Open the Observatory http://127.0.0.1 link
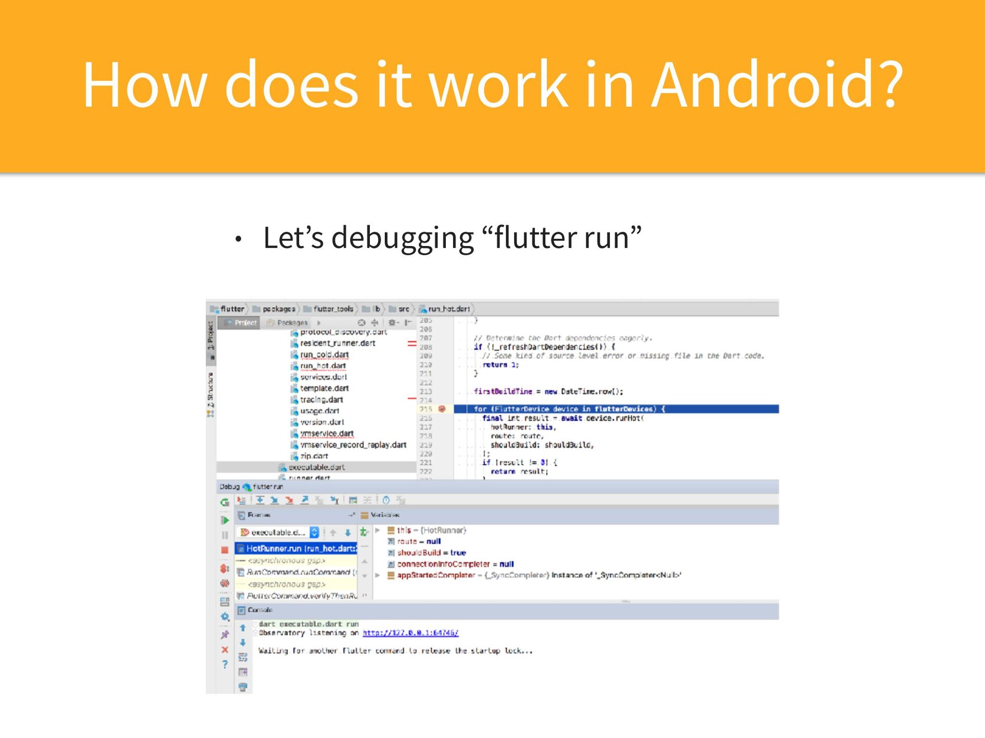985x738 pixels. [410, 633]
